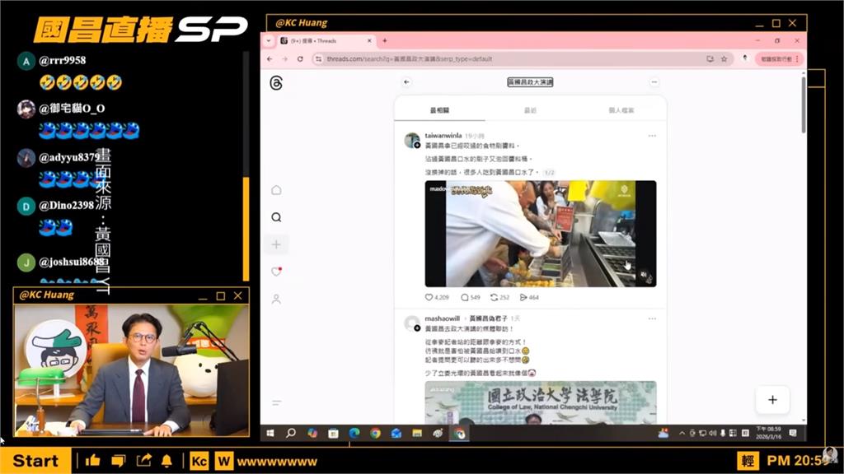Switch to the 個人檔案 (Profiles) tab
The width and height of the screenshot is (844, 474).
tap(621, 110)
